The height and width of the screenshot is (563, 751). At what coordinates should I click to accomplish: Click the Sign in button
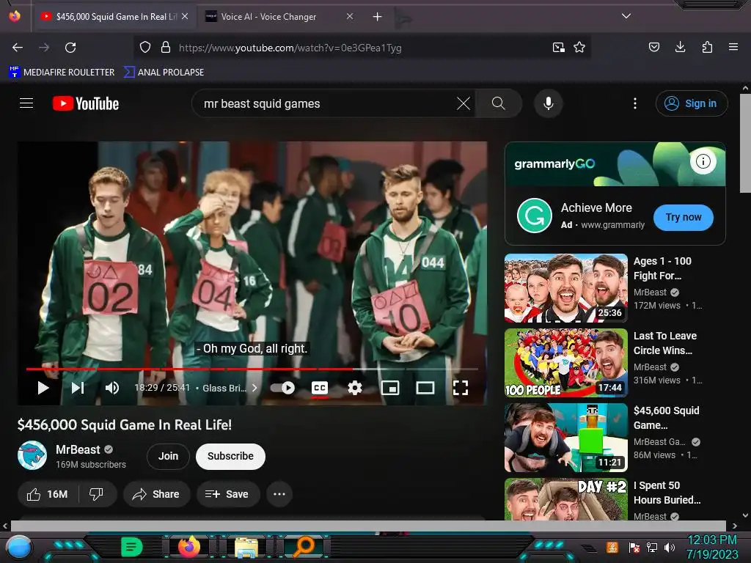pyautogui.click(x=692, y=103)
